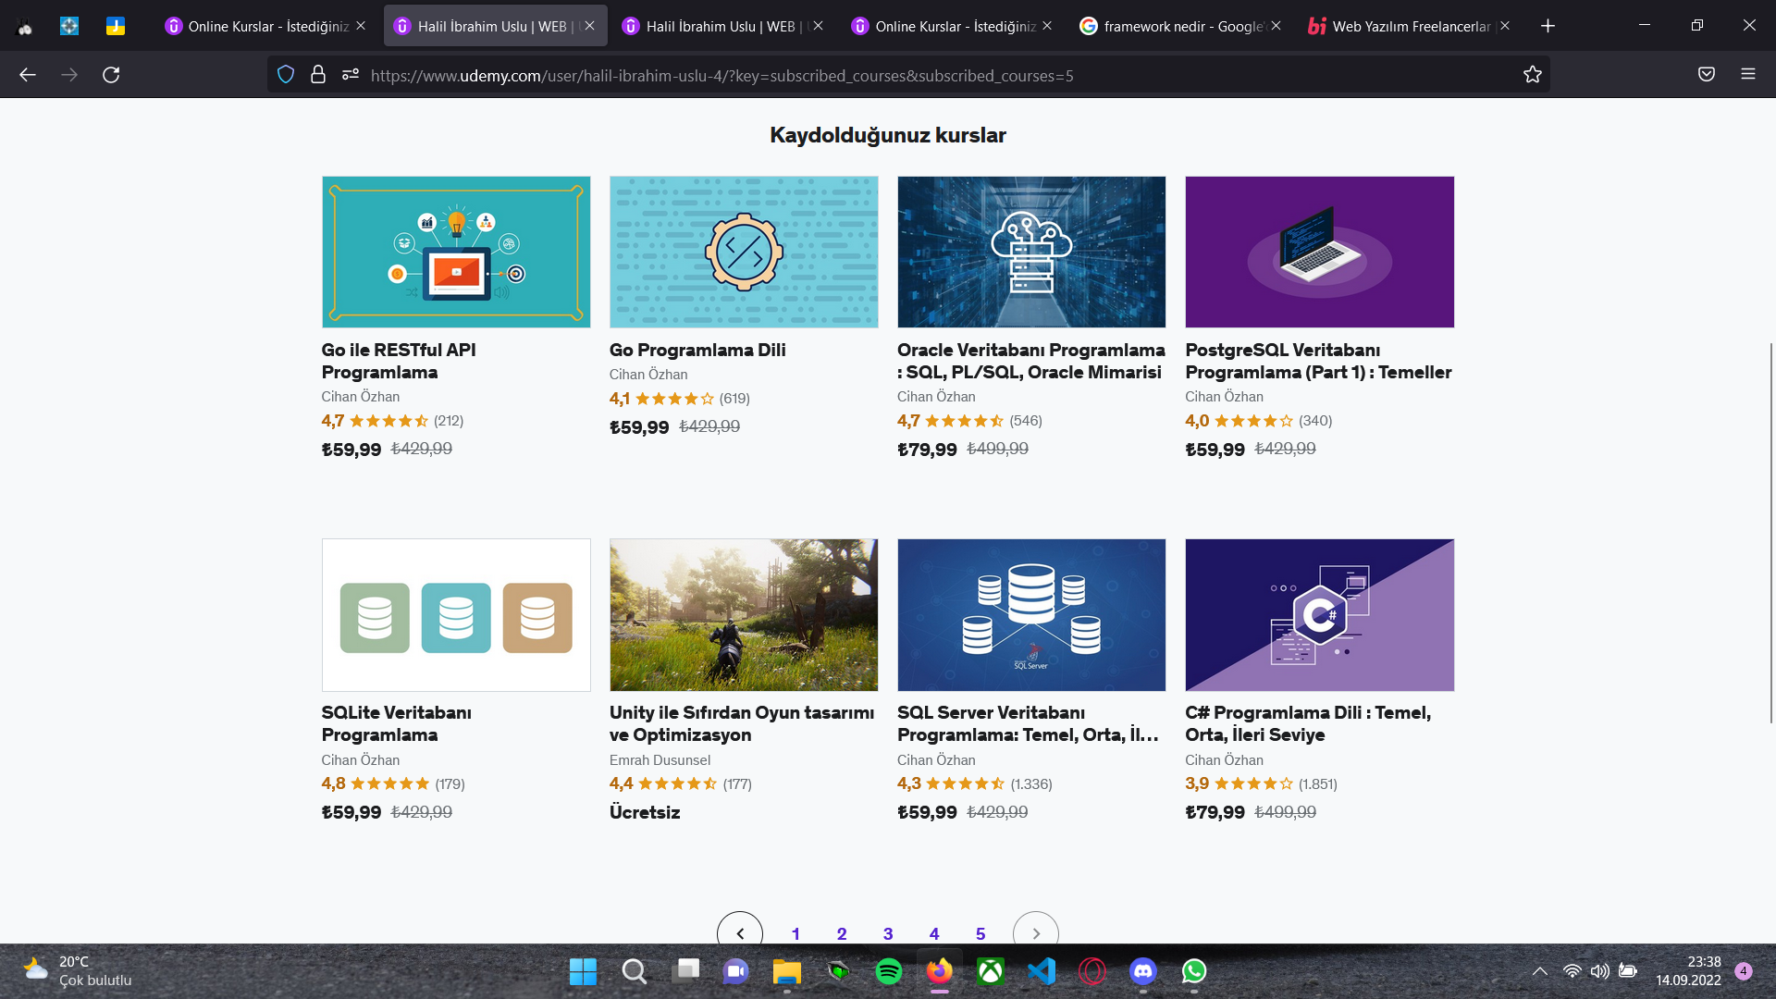Open Xbox app from taskbar
Screen dimensions: 1776x999
point(991,971)
